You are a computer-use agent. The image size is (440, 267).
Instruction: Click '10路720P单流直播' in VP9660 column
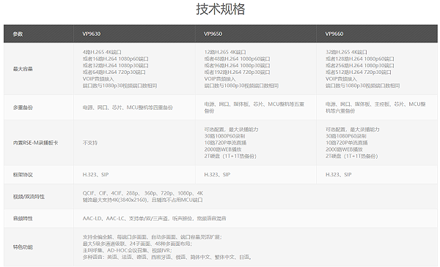point(347,143)
